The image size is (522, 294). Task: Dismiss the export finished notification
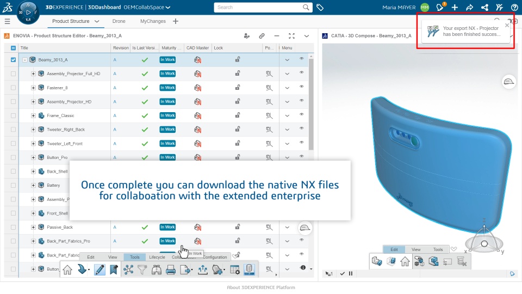[x=507, y=26]
